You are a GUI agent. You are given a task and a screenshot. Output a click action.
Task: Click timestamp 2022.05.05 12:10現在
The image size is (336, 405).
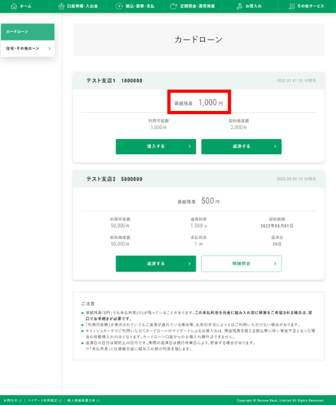point(296,179)
